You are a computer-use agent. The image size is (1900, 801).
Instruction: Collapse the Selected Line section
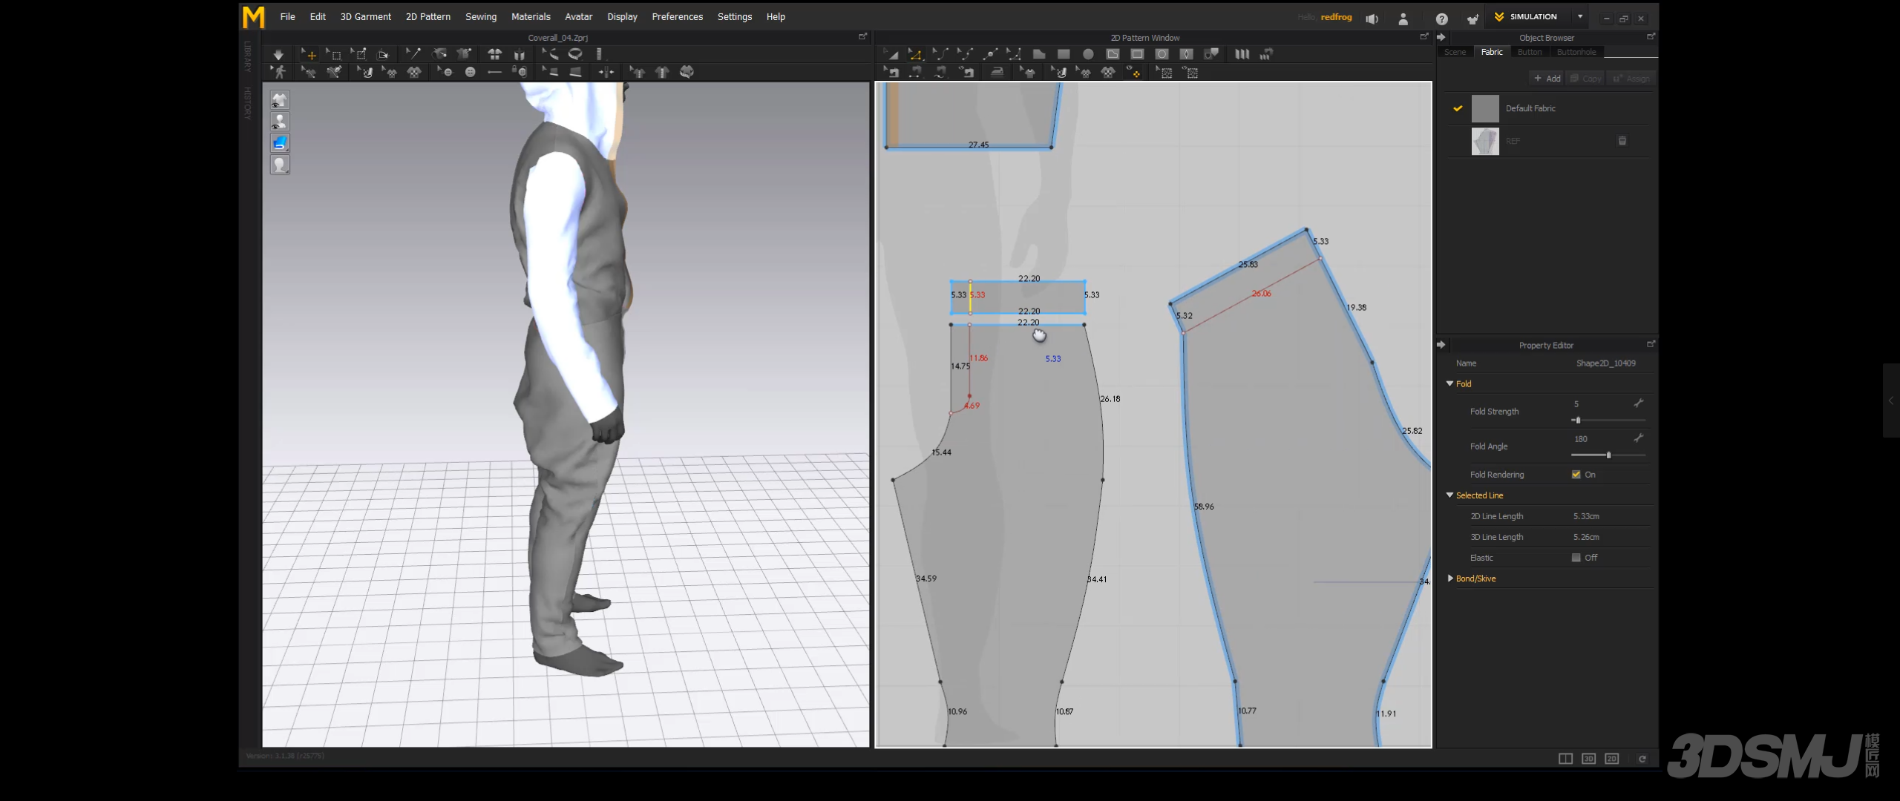1449,495
